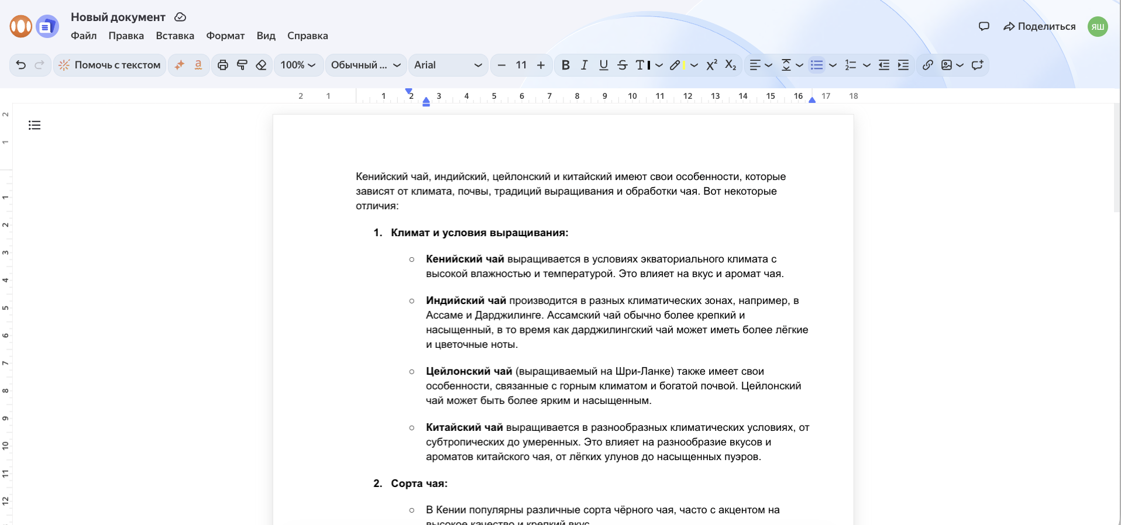Click the line spacing icon

coord(786,65)
